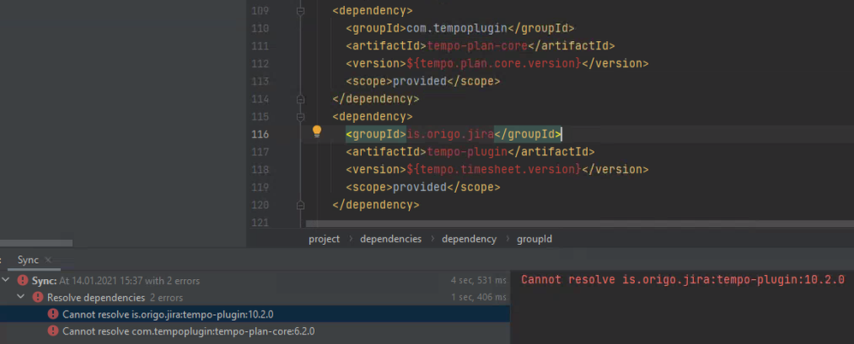Viewport: 854px width, 344px height.
Task: Select the 'Resolve dependencies 2 errors' row
Action: tap(255, 297)
